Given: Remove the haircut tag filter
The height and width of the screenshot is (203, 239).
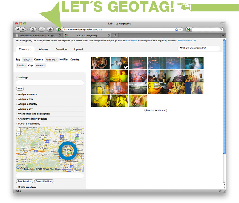Looking at the screenshot, I should coord(31,60).
